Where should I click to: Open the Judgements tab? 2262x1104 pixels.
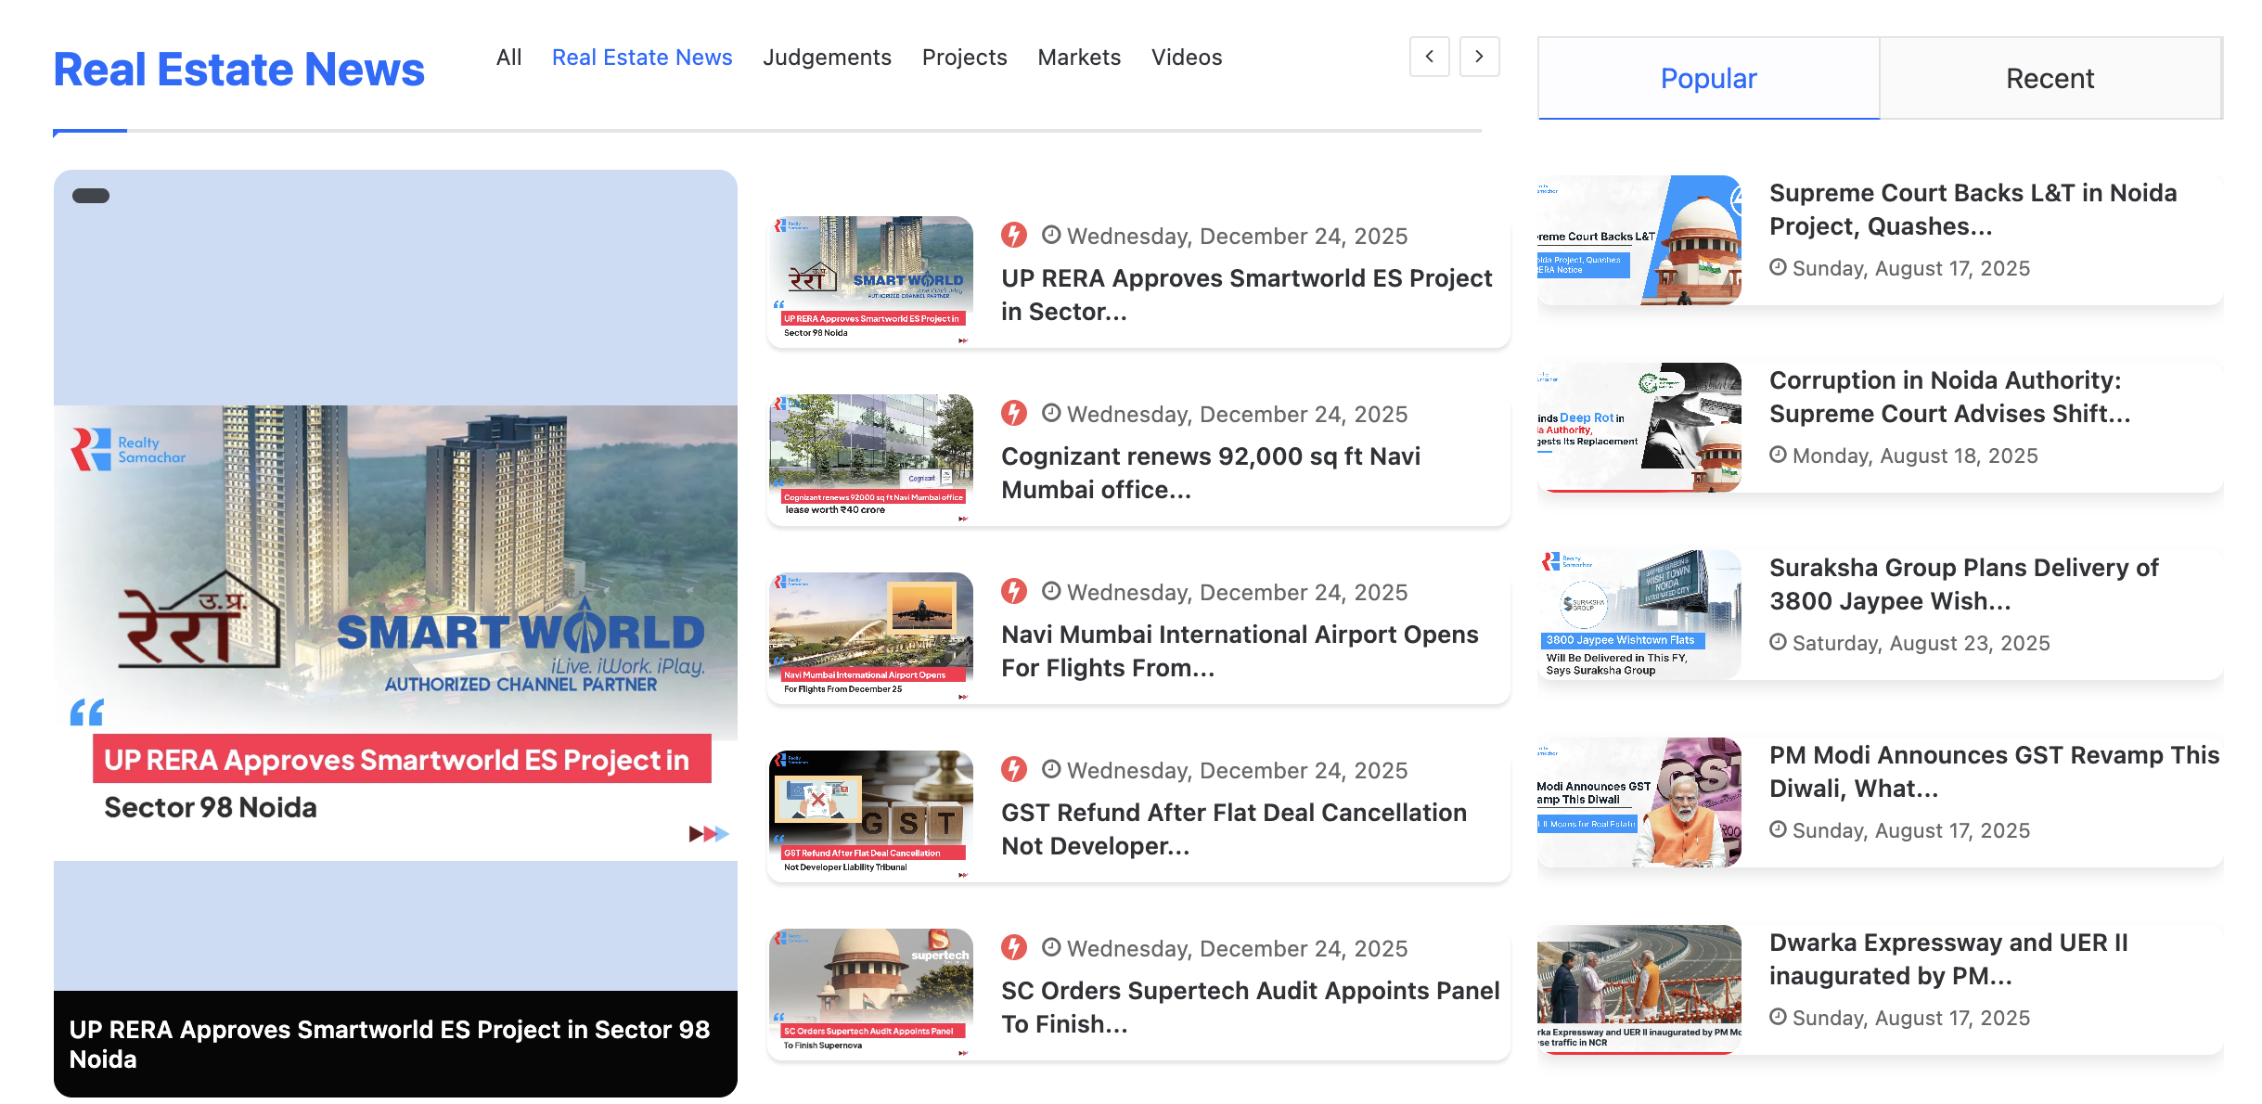point(827,57)
